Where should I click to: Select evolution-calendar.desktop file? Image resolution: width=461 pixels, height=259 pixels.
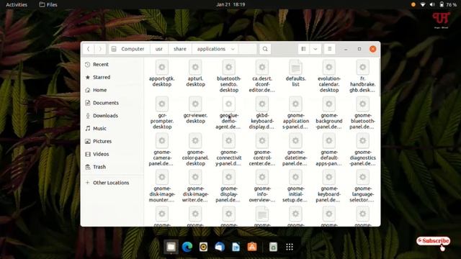pos(329,76)
